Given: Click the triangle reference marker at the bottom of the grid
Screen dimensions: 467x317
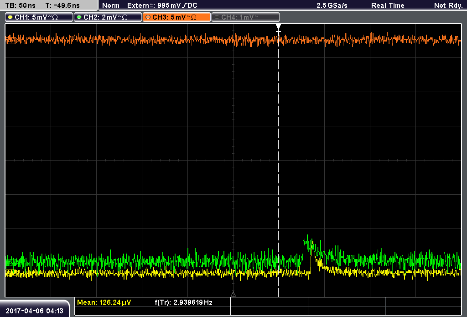Looking at the screenshot, I should point(233,294).
